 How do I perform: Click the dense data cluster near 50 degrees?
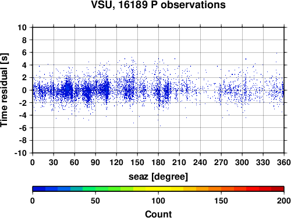tap(68, 89)
